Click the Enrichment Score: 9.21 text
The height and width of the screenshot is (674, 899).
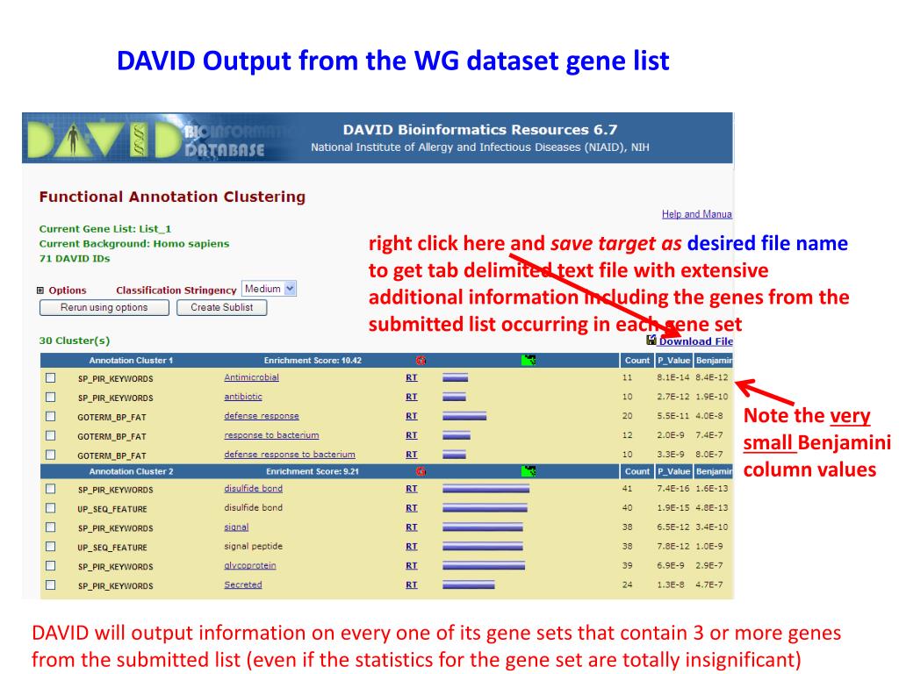coord(313,471)
